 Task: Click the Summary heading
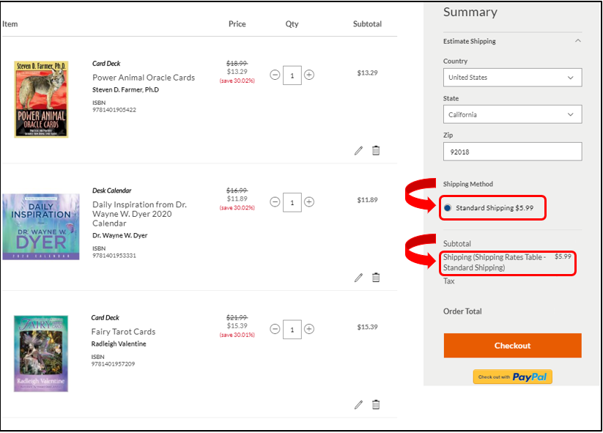[470, 12]
